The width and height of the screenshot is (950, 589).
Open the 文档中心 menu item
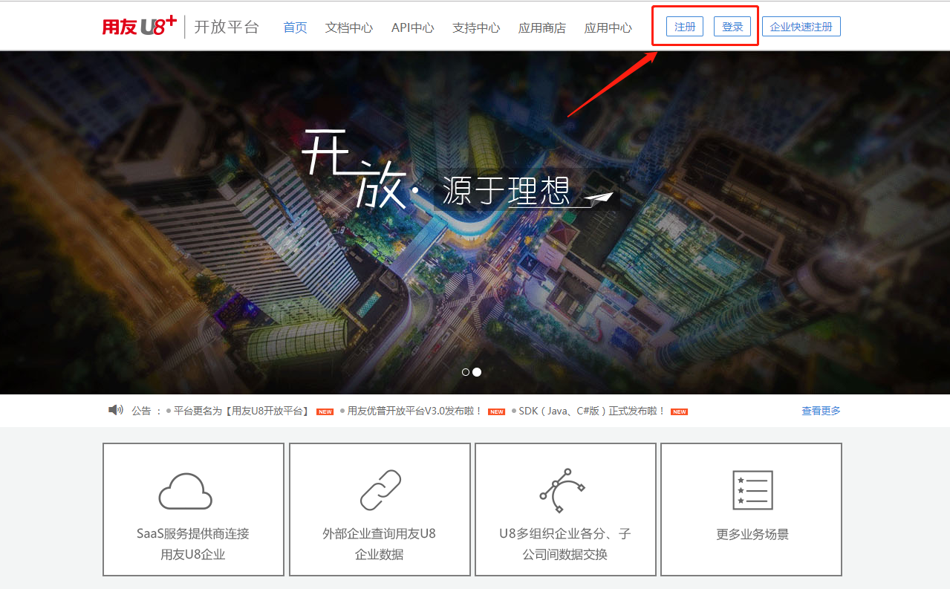click(348, 27)
